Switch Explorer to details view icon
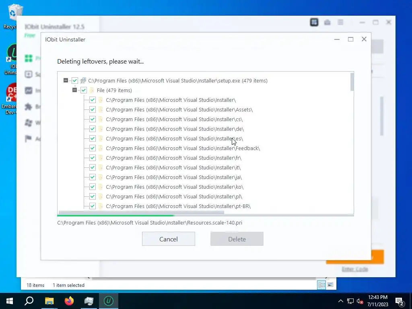Screen dimensions: 412x309 coord(321,285)
